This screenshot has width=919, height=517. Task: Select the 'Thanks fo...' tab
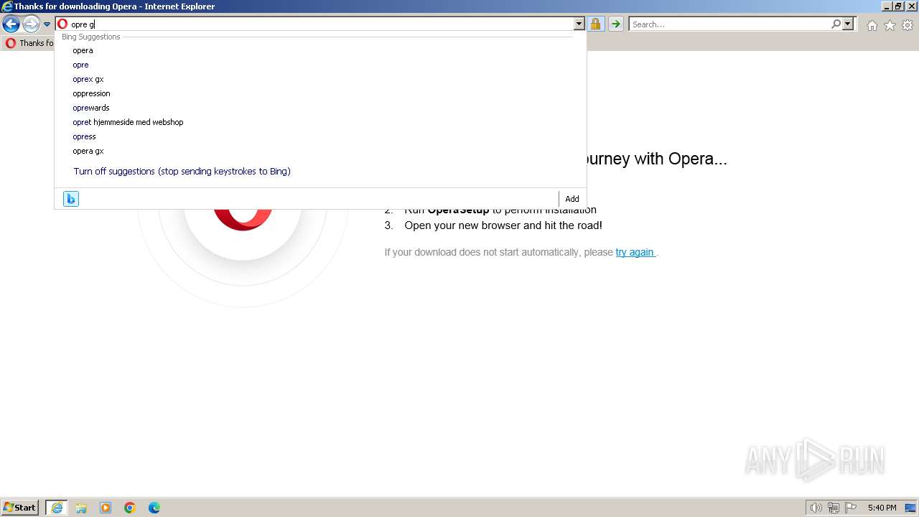[x=29, y=43]
